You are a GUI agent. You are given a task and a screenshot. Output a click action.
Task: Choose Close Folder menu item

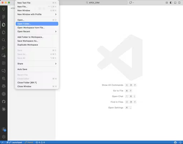(x=37, y=82)
